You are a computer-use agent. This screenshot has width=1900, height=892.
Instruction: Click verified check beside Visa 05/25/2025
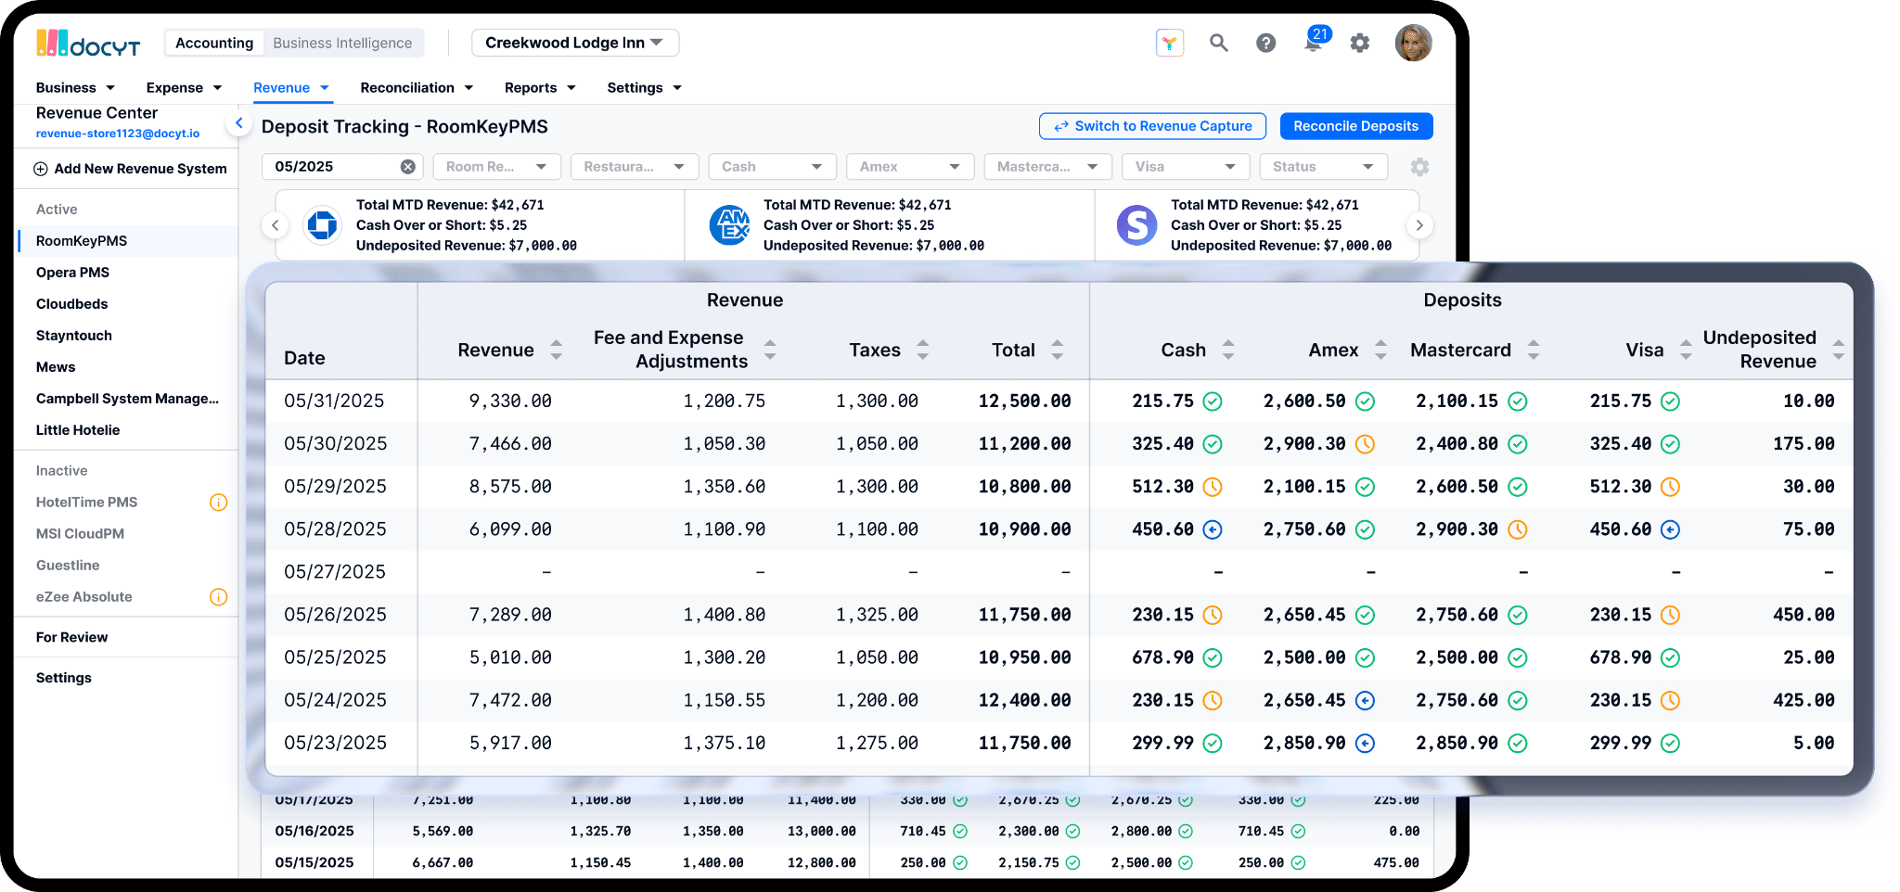[1670, 657]
